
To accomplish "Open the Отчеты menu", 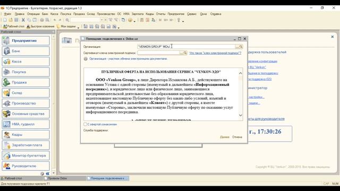I will [160, 14].
